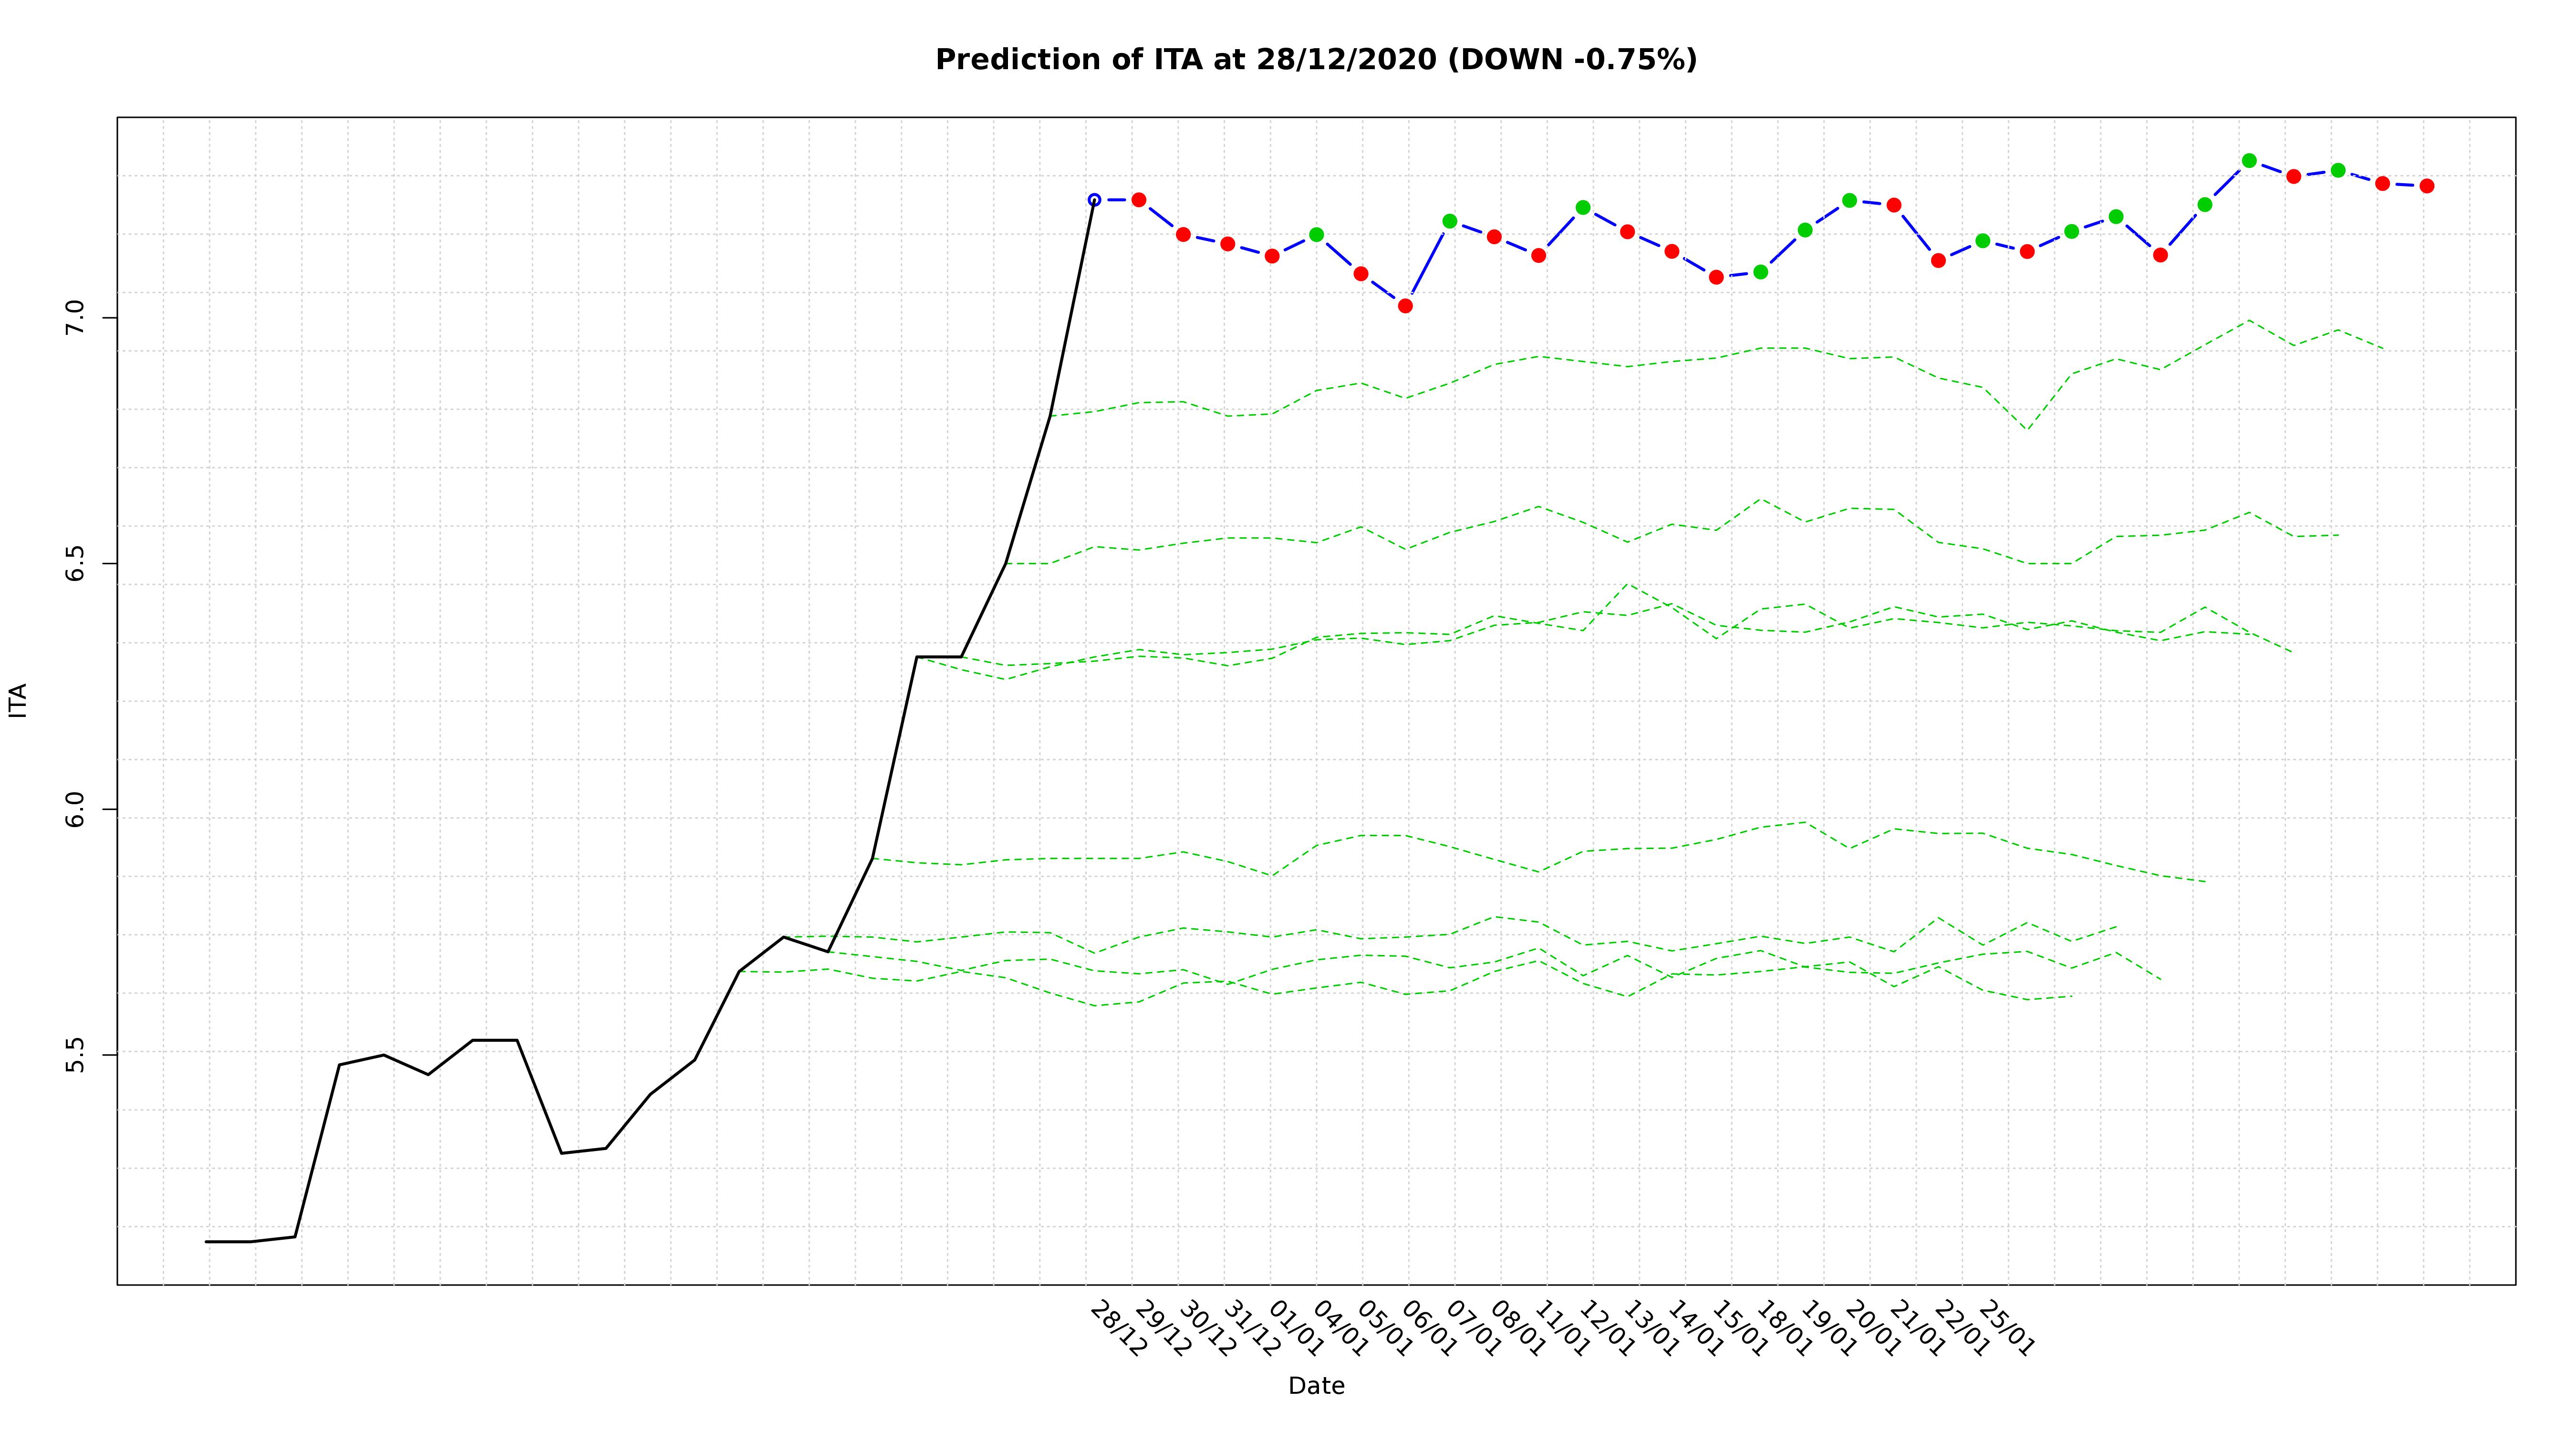The image size is (2576, 1431).
Task: Click the green dot above 07/01
Action: pos(1450,221)
